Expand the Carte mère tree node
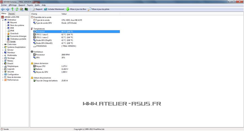Screen dimensions: 244x131 pyautogui.click(x=3, y=44)
